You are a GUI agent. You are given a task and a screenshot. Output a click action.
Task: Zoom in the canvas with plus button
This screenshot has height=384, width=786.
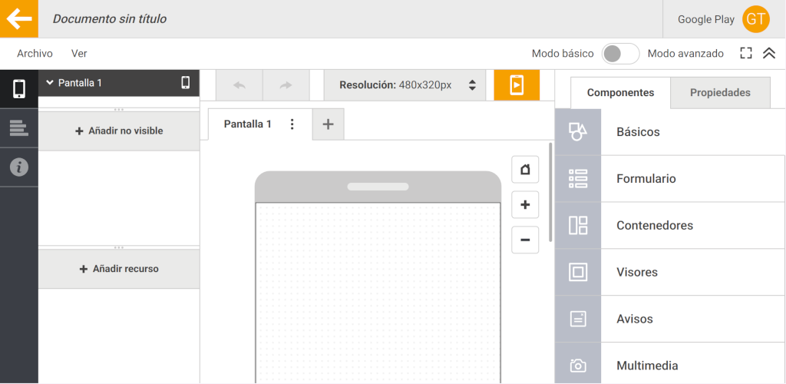tap(525, 204)
